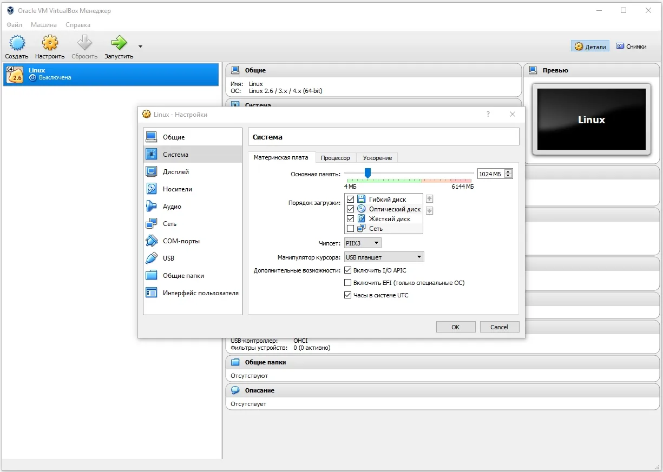Click the boot order move down arrow
Image resolution: width=663 pixels, height=472 pixels.
click(x=430, y=210)
